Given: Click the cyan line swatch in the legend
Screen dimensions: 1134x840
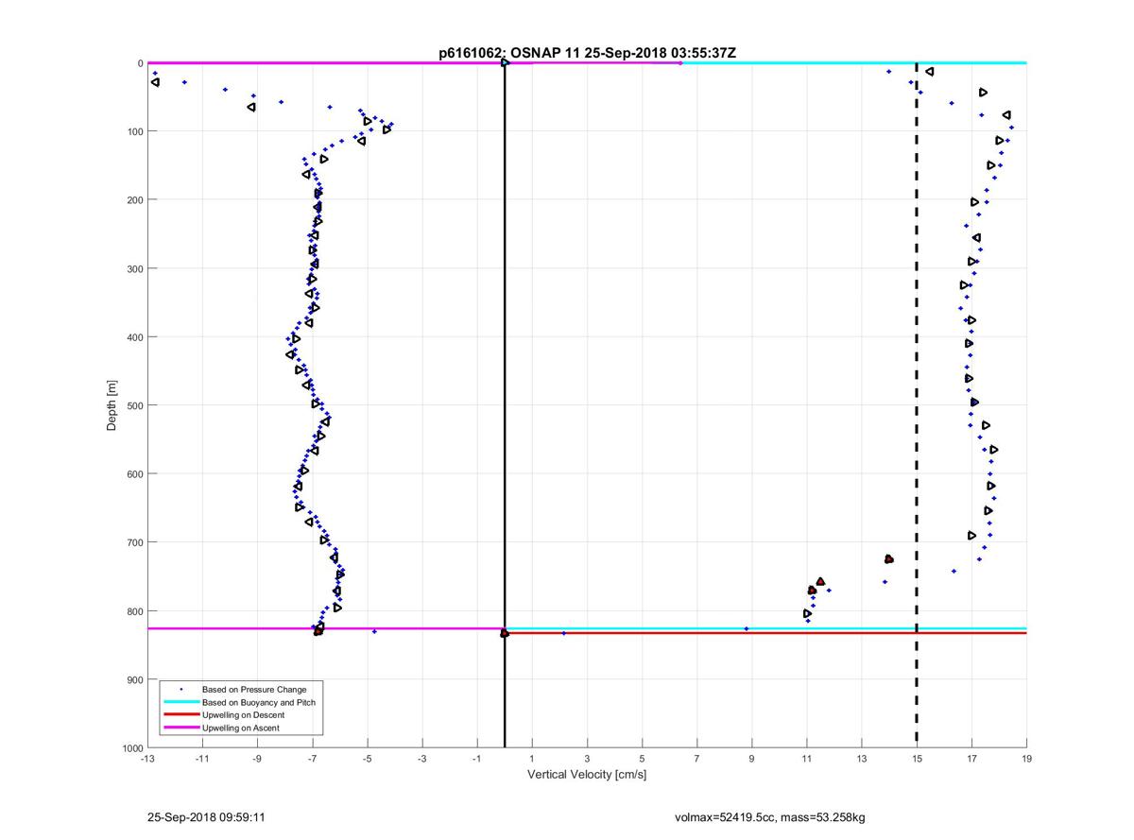Looking at the screenshot, I should click(x=180, y=702).
